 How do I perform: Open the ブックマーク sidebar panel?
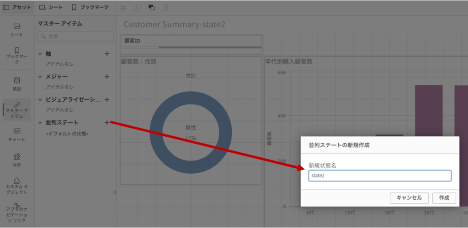[x=17, y=51]
